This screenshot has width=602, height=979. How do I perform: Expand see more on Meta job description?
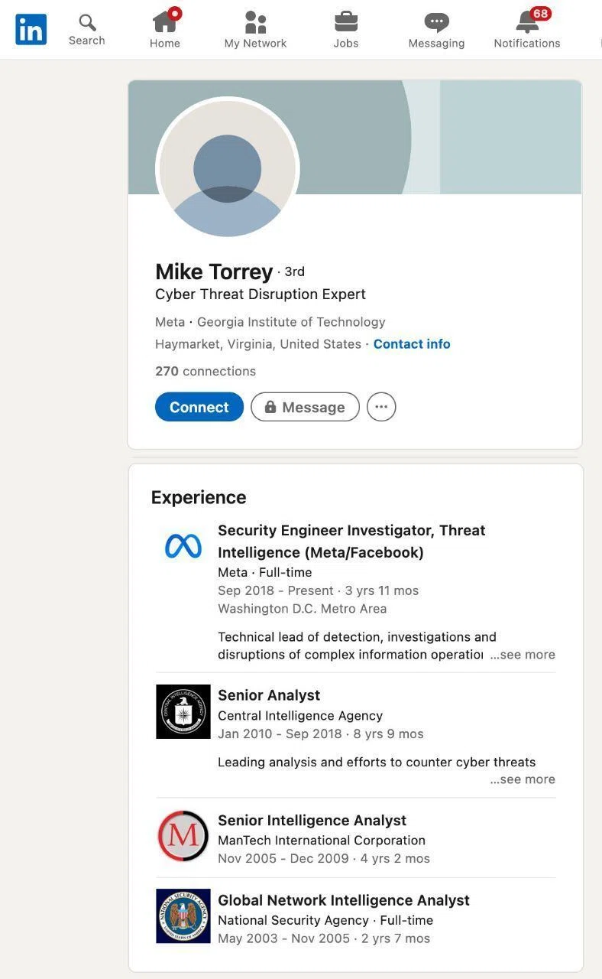(x=523, y=655)
